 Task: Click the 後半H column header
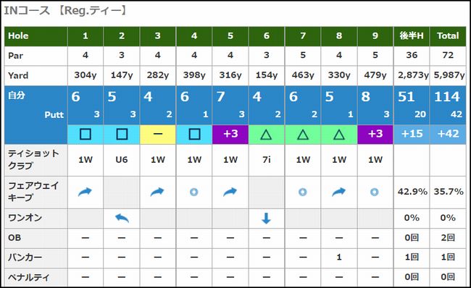[x=412, y=36]
